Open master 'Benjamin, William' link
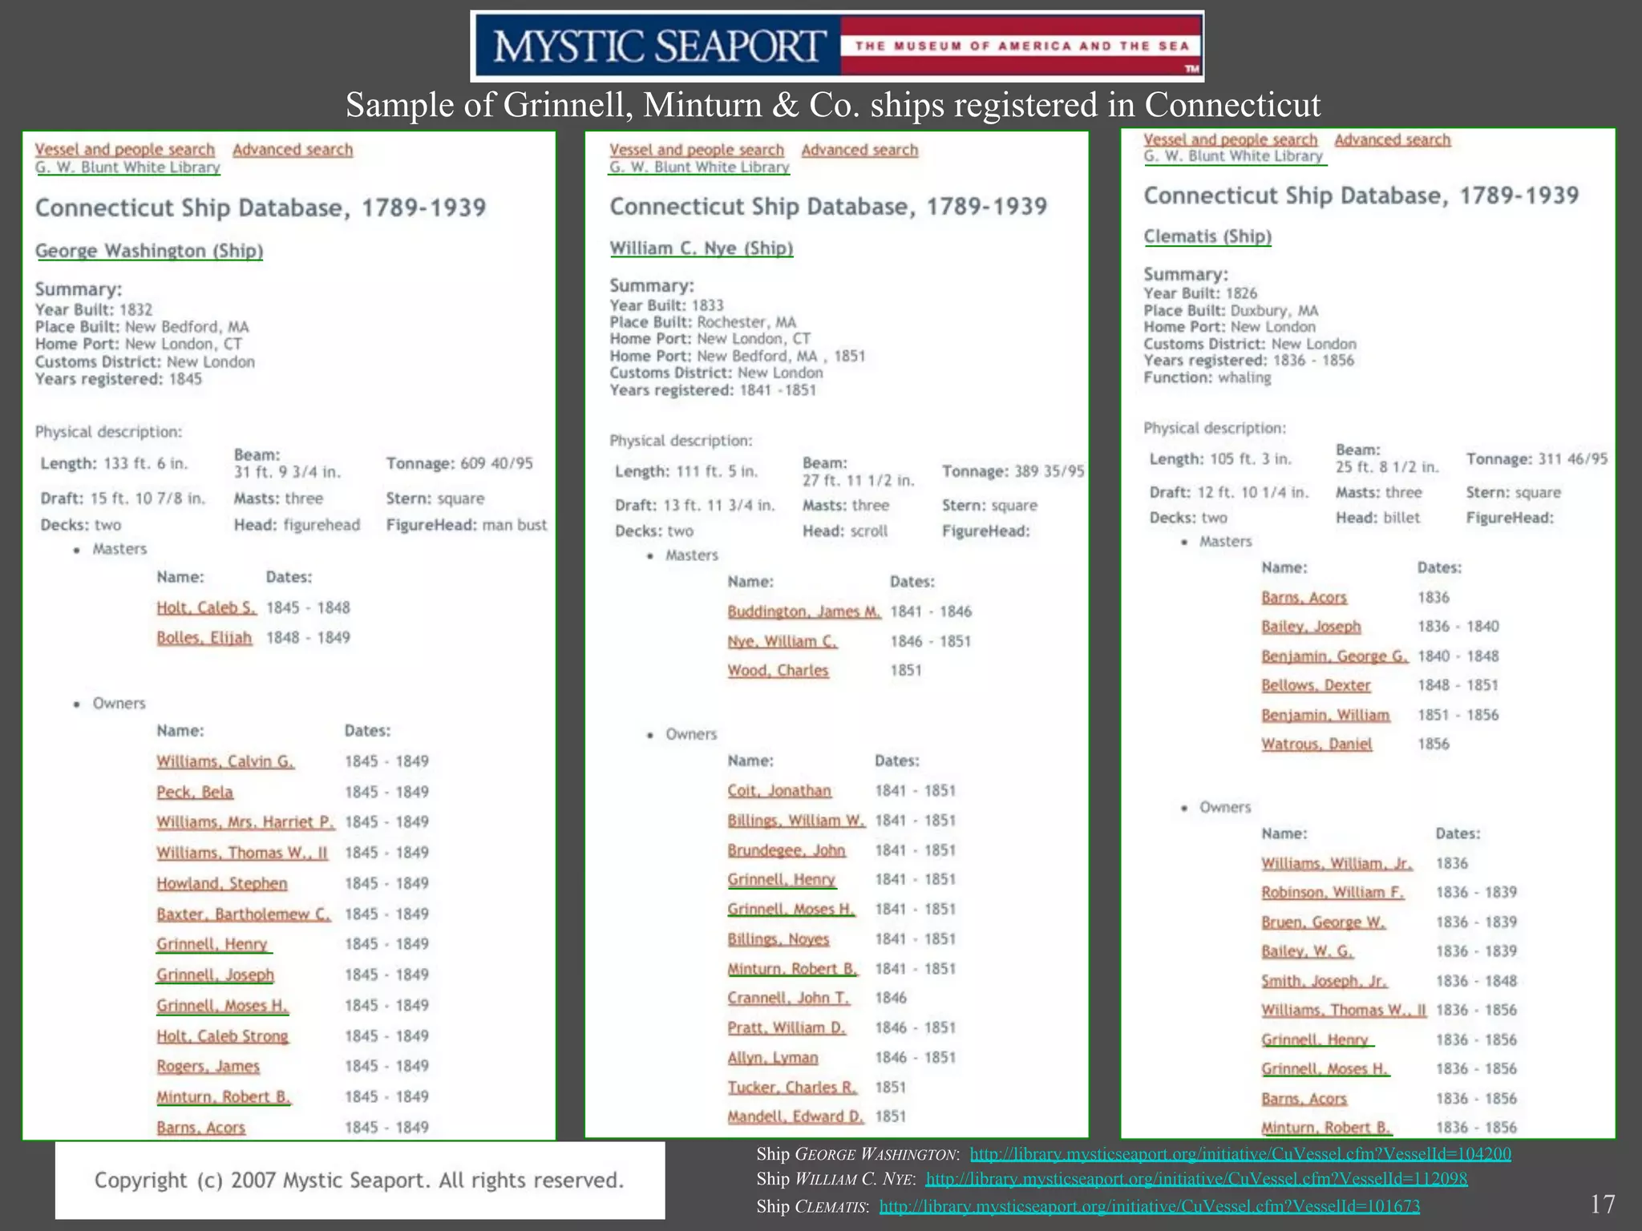 click(x=1325, y=716)
